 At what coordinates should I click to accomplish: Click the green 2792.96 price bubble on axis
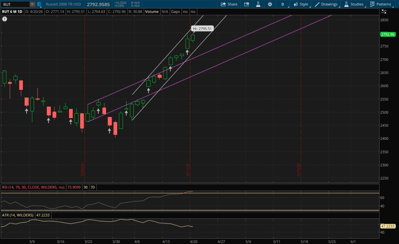coord(388,34)
